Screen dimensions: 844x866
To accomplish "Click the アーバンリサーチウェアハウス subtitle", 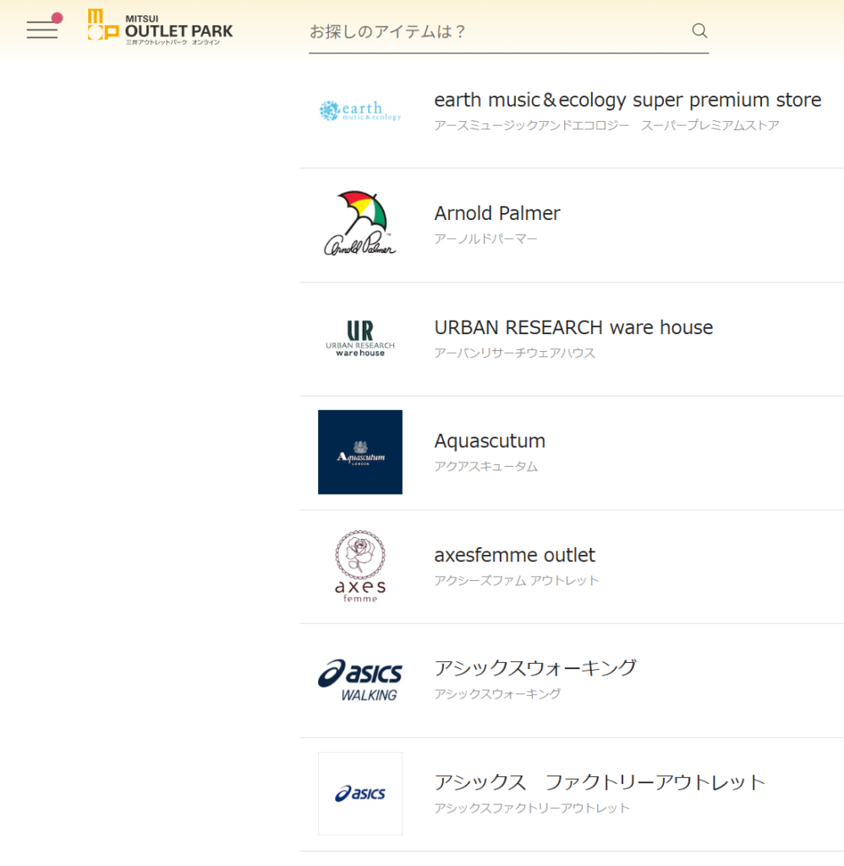I will [514, 353].
